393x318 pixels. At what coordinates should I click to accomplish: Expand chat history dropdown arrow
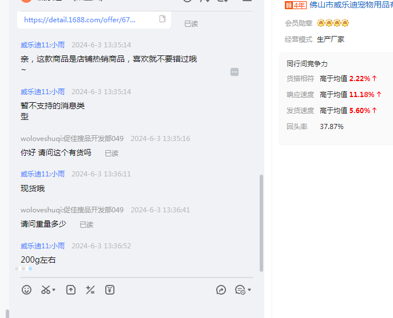click(249, 290)
